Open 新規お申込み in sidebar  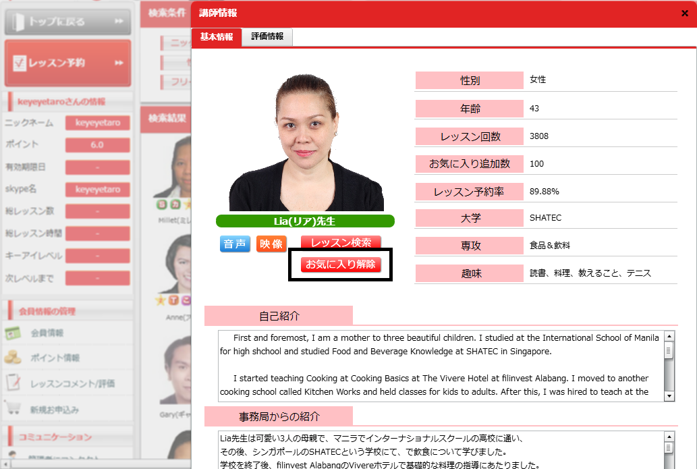pyautogui.click(x=54, y=410)
